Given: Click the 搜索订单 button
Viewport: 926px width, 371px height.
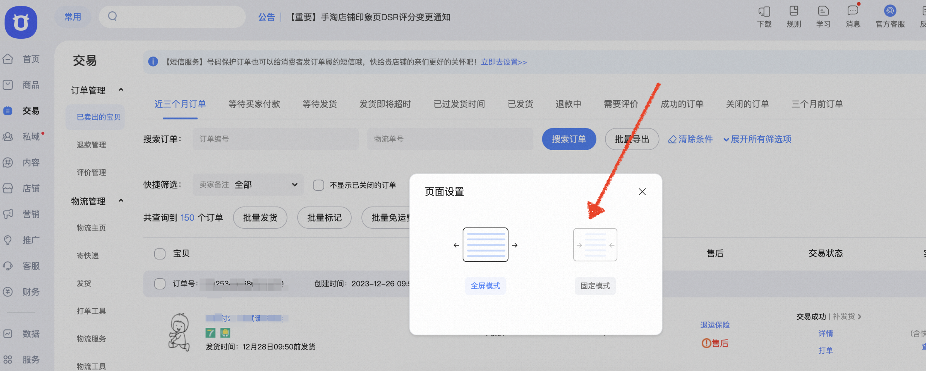Looking at the screenshot, I should [x=569, y=139].
